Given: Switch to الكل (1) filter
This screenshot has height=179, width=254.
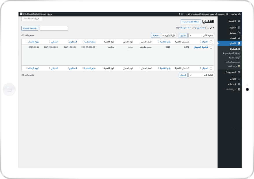Looking at the screenshot, I should pyautogui.click(x=210, y=28).
